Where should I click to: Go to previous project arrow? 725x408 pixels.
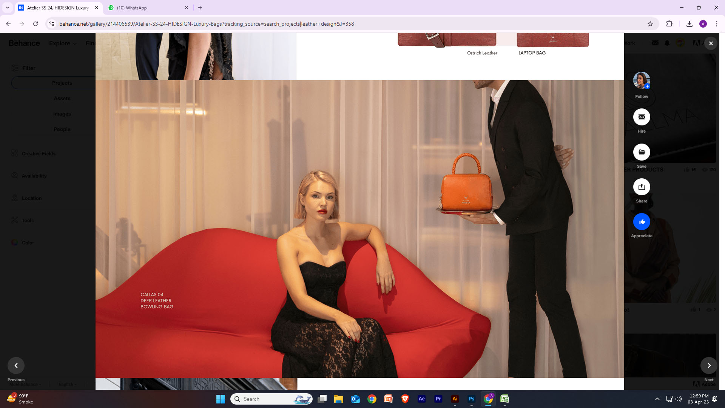(16, 365)
